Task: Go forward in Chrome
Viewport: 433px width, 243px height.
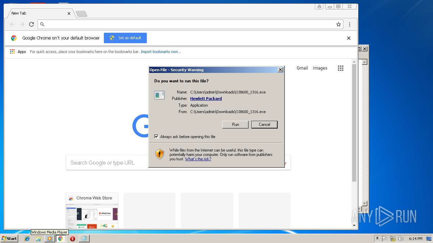Action: 22,24
